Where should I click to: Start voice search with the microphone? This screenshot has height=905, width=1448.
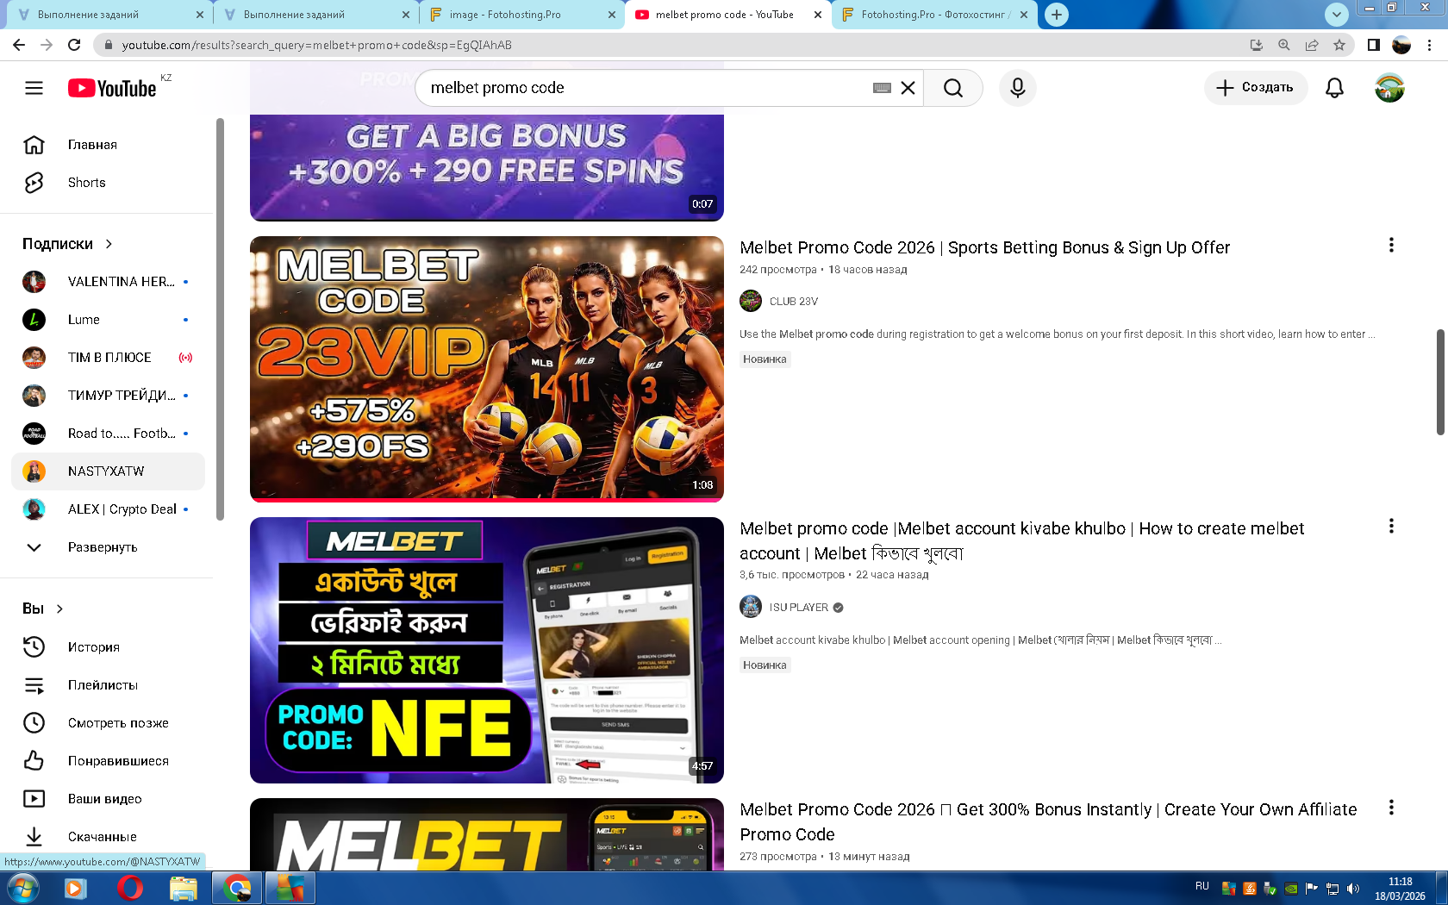point(1018,88)
